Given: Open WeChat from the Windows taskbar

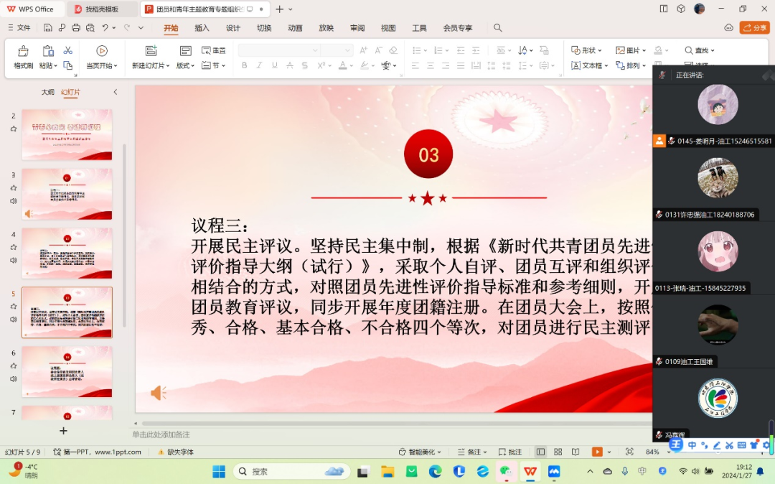Looking at the screenshot, I should [506, 471].
